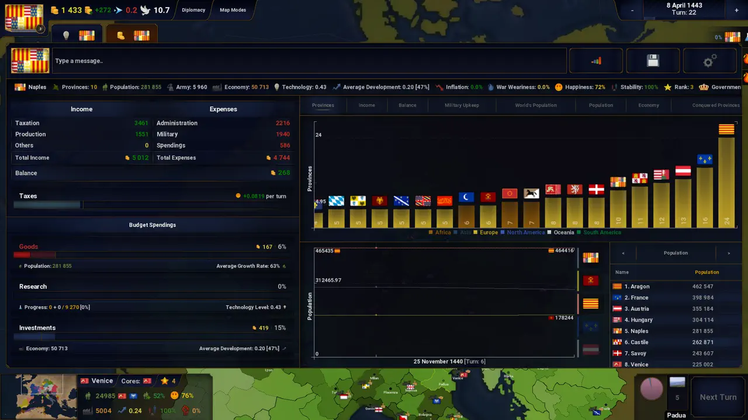Click the Type a message input field

click(x=309, y=61)
